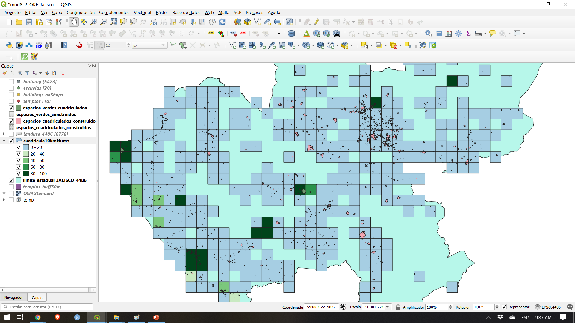Open a project with the folder icon
The width and height of the screenshot is (575, 323).
click(x=19, y=22)
